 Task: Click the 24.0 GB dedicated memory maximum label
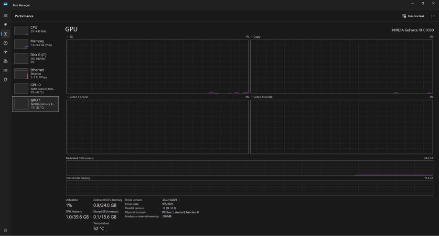click(428, 158)
